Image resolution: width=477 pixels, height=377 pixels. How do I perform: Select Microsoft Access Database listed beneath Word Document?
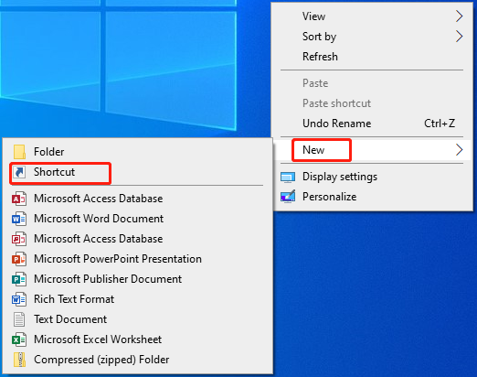[x=138, y=239]
